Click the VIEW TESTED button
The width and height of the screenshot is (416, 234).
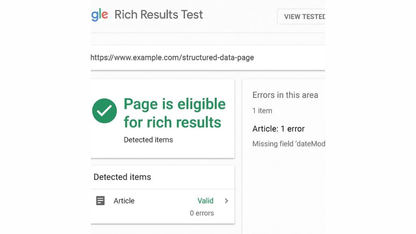pos(304,16)
